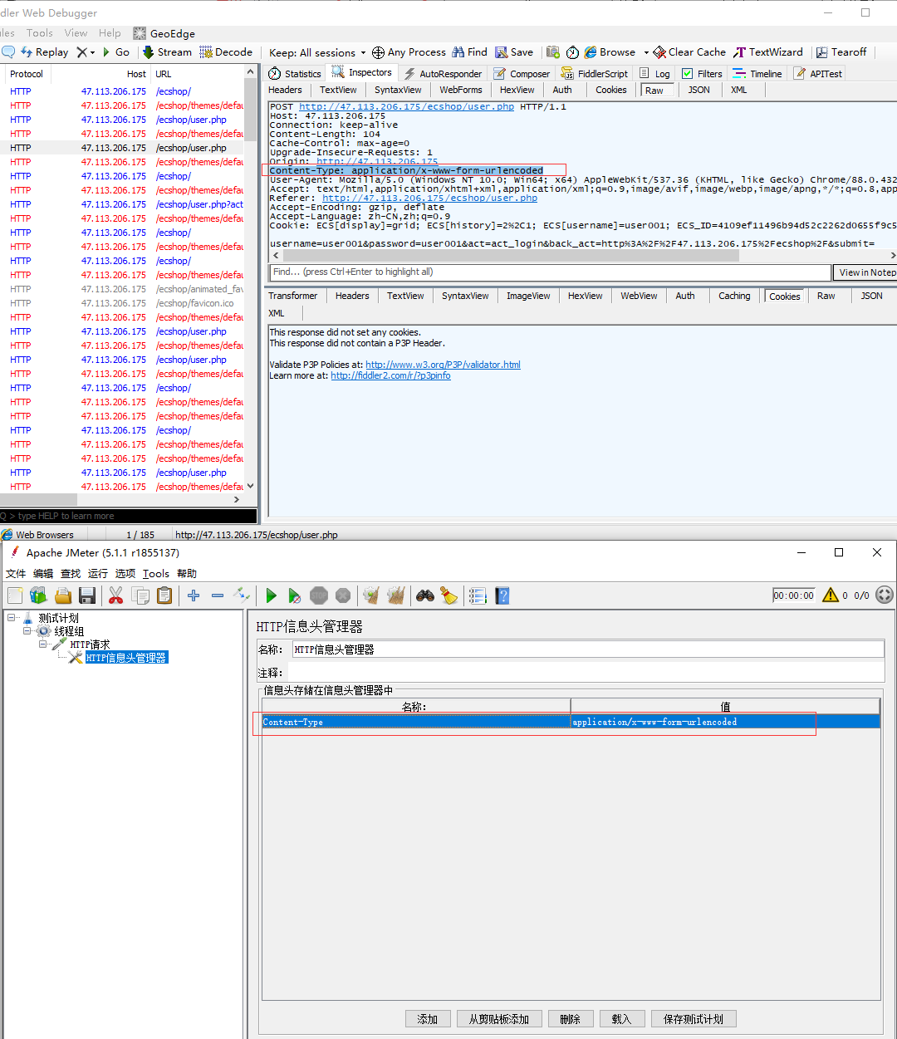Switch to Fiddler AutoResponder tab

pos(443,73)
